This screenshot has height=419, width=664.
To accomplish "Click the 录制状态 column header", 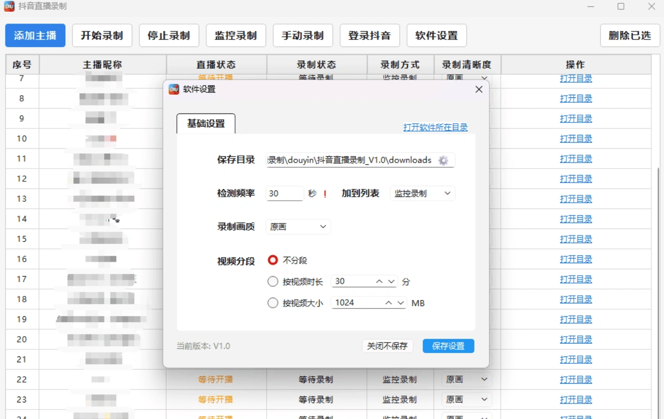I will tap(316, 65).
